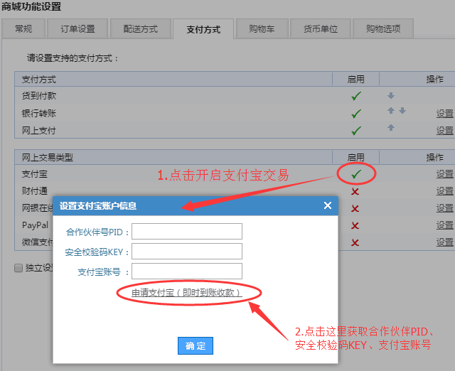Focus the 支付宝账号 input field

pos(187,271)
